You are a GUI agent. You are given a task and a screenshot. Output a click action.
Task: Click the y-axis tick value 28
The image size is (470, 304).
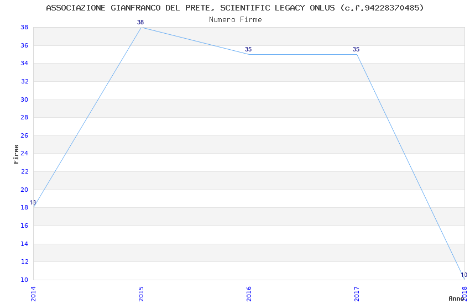click(x=24, y=117)
